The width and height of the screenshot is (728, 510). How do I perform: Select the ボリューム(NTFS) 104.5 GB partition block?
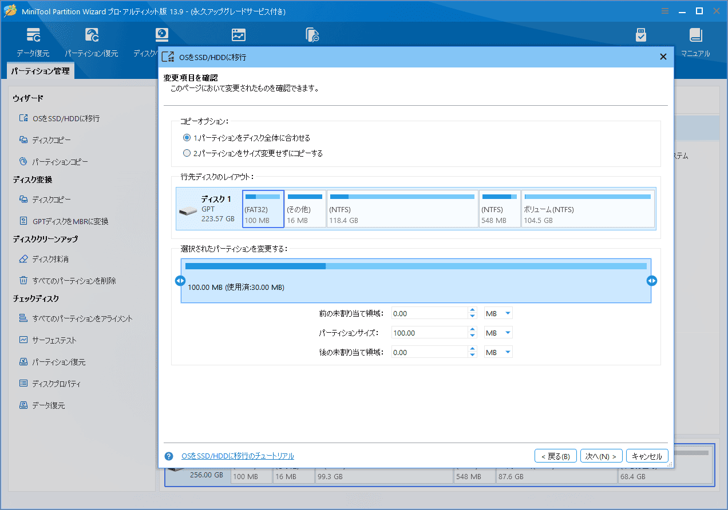pos(588,209)
